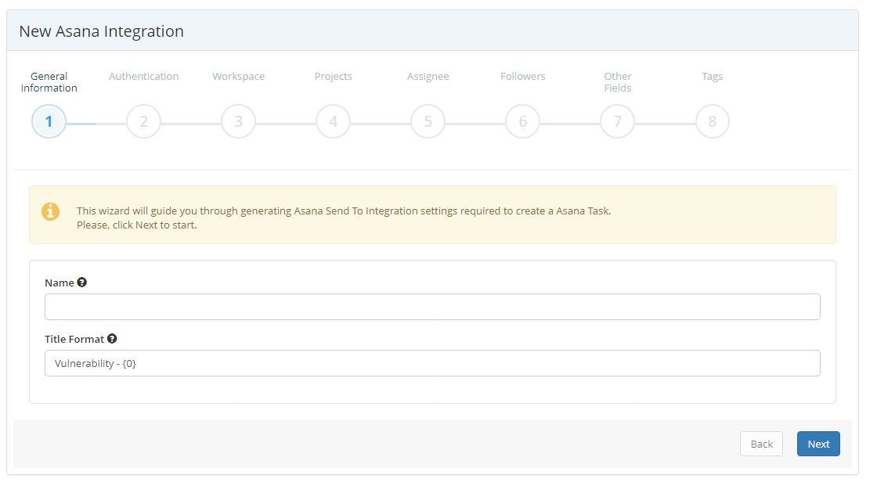Click step circle 5 for Assignee

[x=428, y=121]
